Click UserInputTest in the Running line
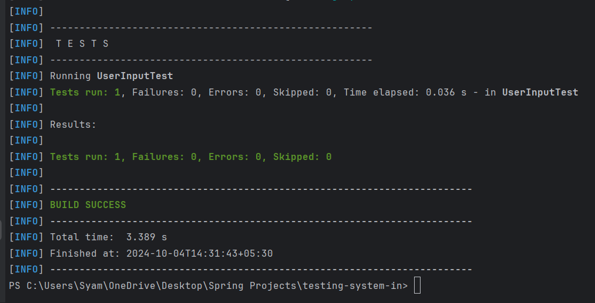 (x=135, y=76)
